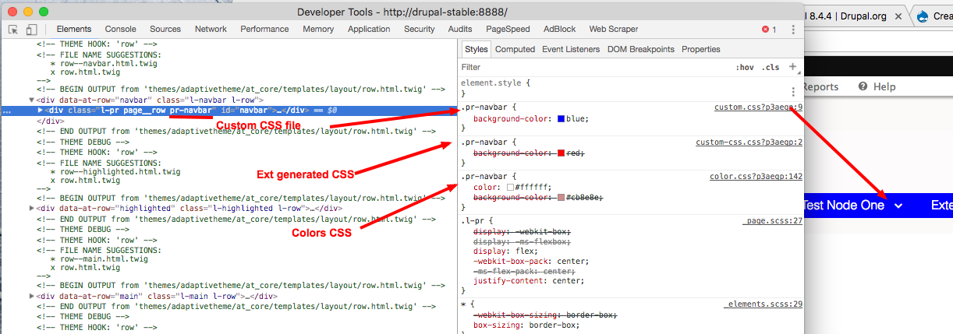Open the Computed styles tab

(515, 49)
